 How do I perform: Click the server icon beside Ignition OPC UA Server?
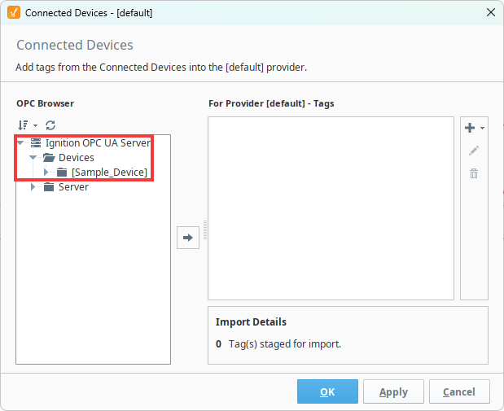(x=36, y=142)
